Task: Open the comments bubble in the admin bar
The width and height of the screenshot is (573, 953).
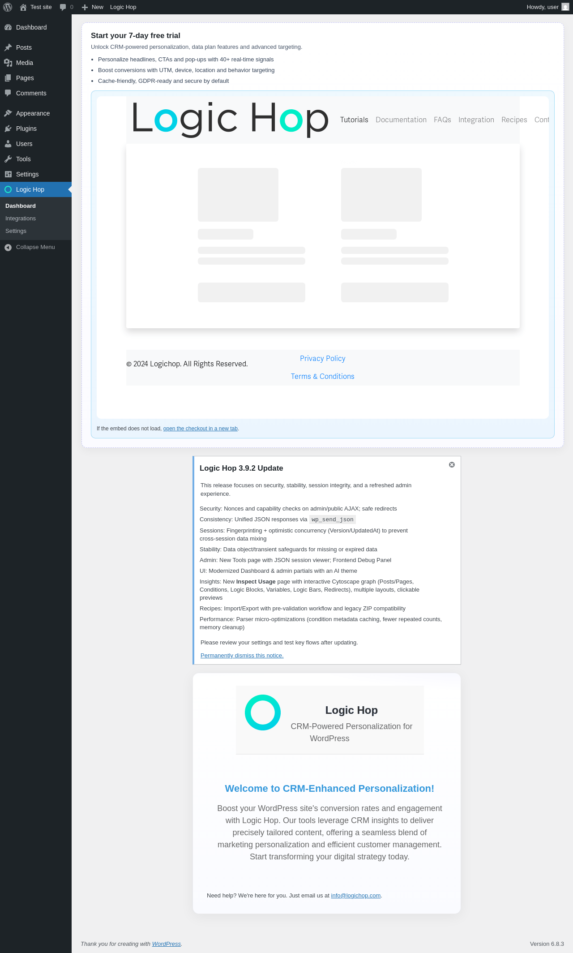Action: tap(66, 7)
